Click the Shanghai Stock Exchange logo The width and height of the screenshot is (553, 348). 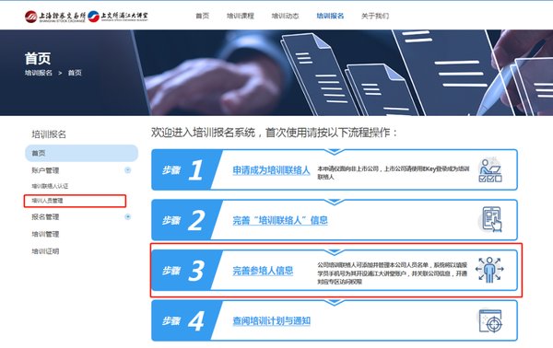(x=55, y=17)
